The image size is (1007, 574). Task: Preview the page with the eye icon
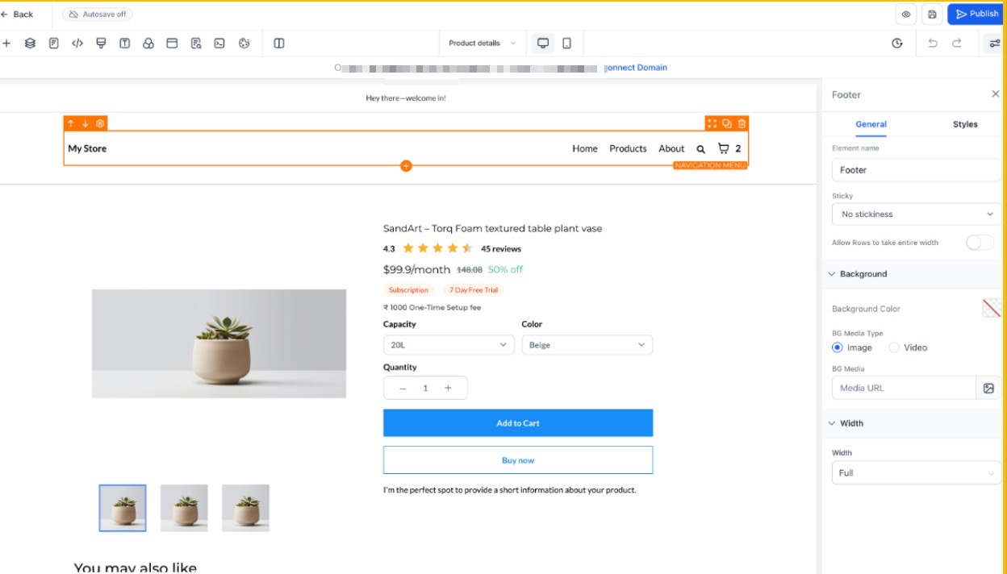coord(906,14)
